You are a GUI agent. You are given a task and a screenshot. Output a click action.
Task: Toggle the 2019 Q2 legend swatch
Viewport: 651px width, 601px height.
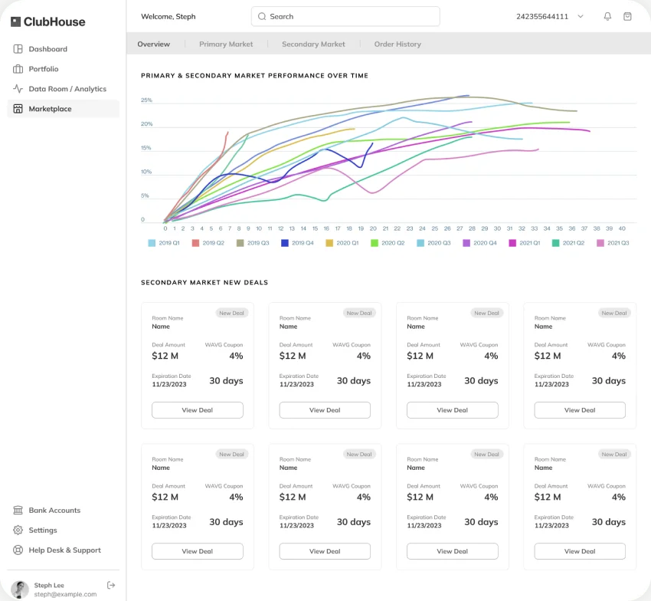click(x=195, y=243)
